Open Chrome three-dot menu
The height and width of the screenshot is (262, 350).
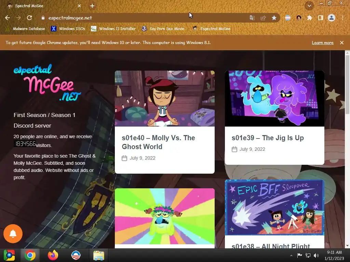click(x=342, y=18)
